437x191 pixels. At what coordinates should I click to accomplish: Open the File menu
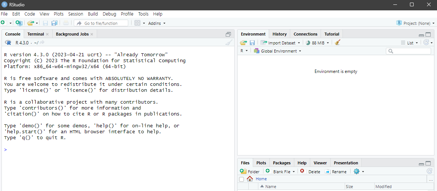point(4,14)
